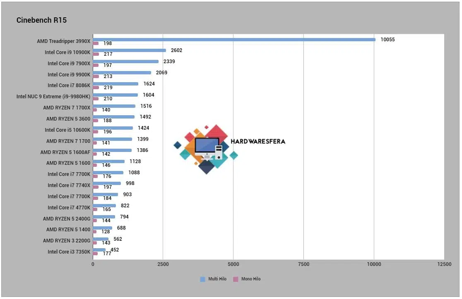
Task: Click the 'Intel Core i7 4770K' label
Action: point(69,208)
